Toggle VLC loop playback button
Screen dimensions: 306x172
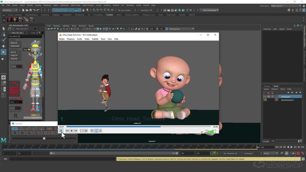coord(96,131)
